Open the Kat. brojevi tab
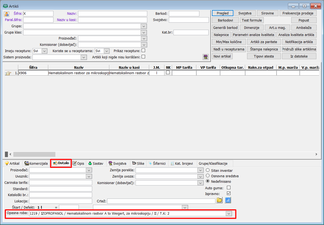The image size is (324, 225). 182,163
